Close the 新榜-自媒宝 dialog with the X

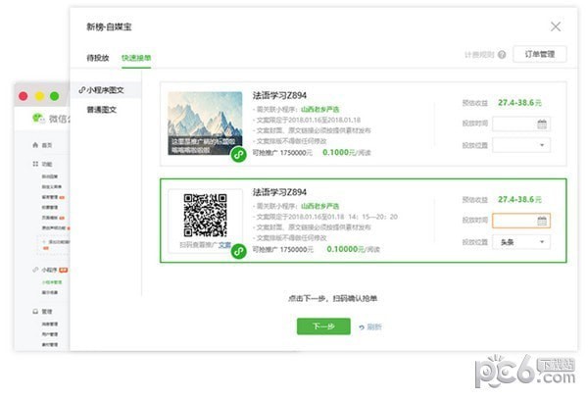tap(556, 26)
